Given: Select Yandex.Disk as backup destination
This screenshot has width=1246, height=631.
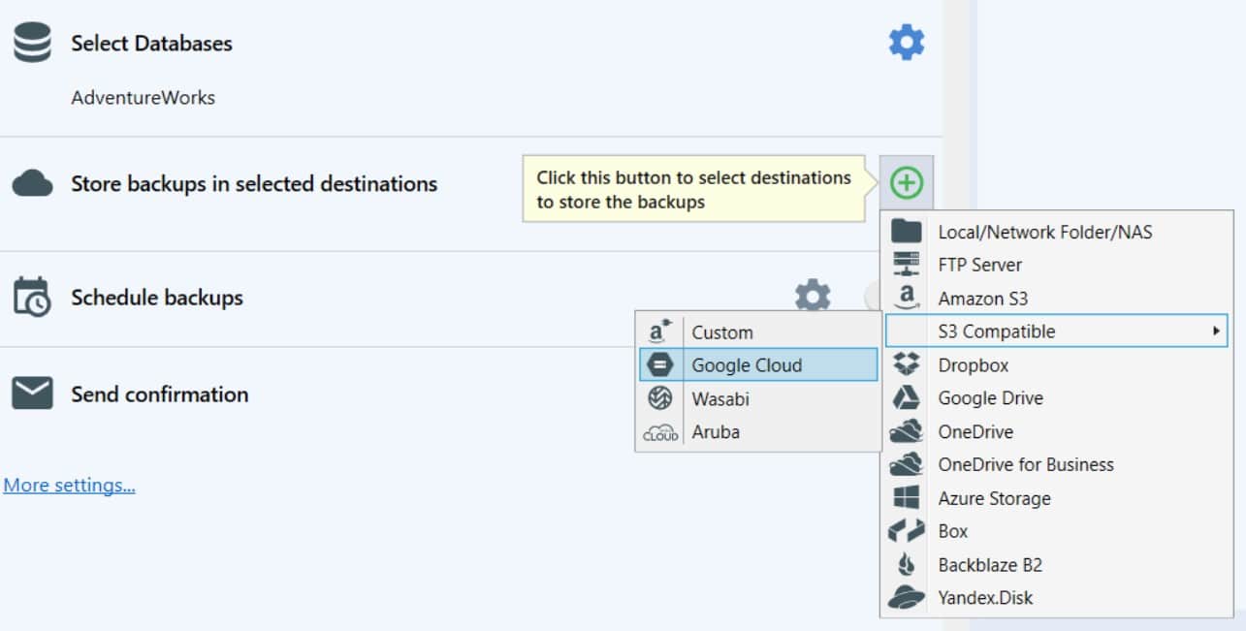Looking at the screenshot, I should coord(984,598).
